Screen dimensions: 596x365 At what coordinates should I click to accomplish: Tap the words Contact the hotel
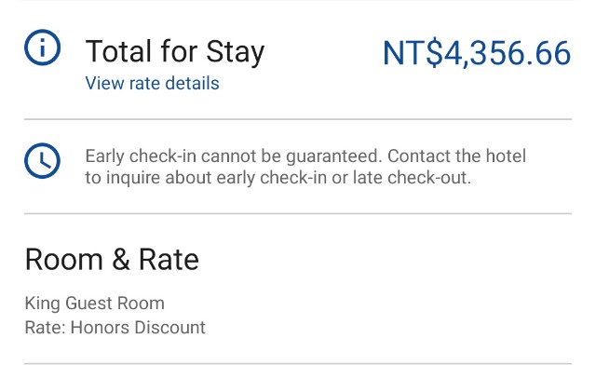click(457, 155)
